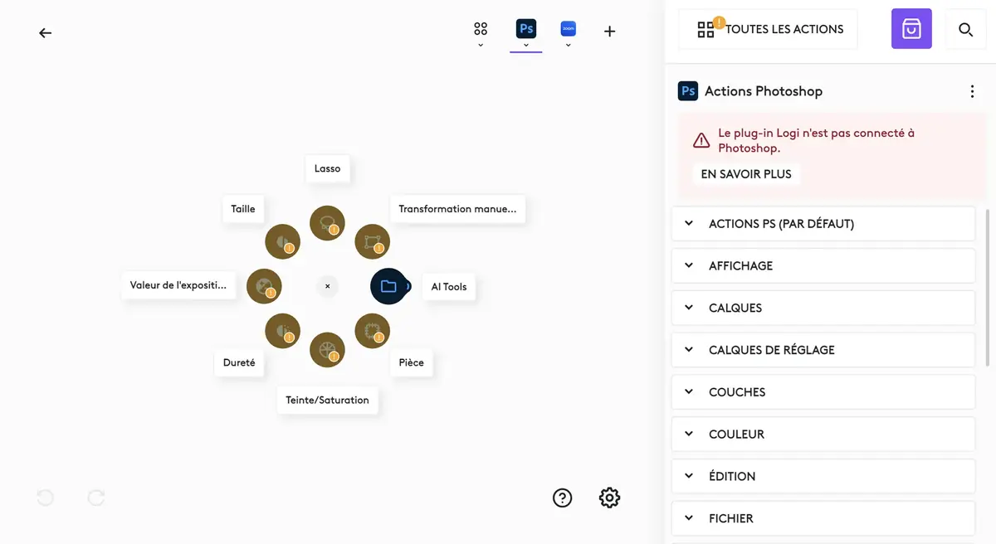Screen dimensions: 996x544
Task: Click the Teinte/Saturation ring action
Action: [327, 349]
